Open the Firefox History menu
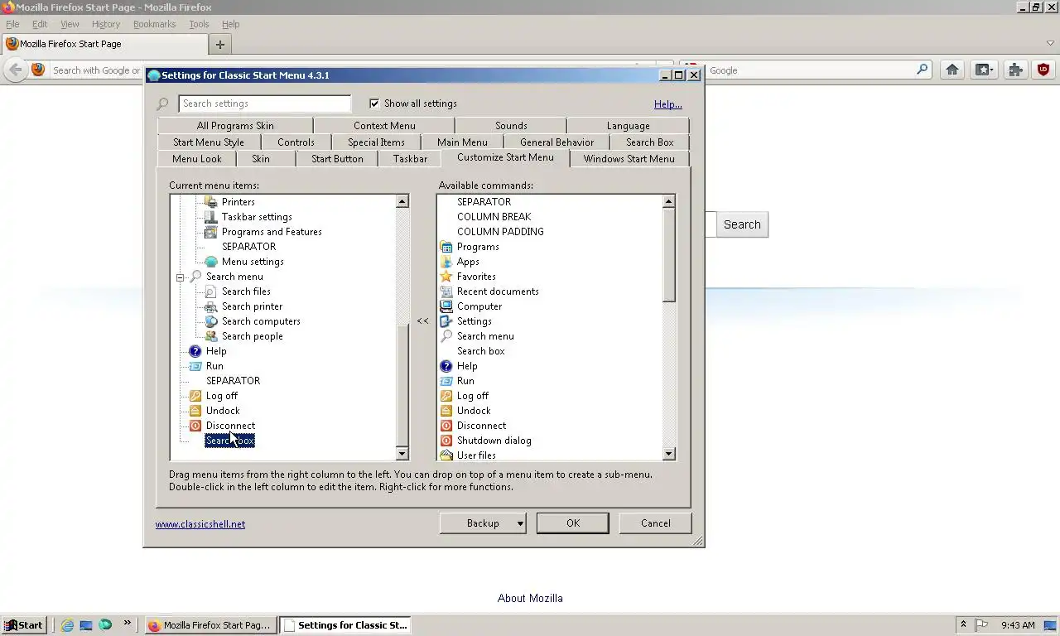Image resolution: width=1060 pixels, height=636 pixels. click(x=106, y=24)
